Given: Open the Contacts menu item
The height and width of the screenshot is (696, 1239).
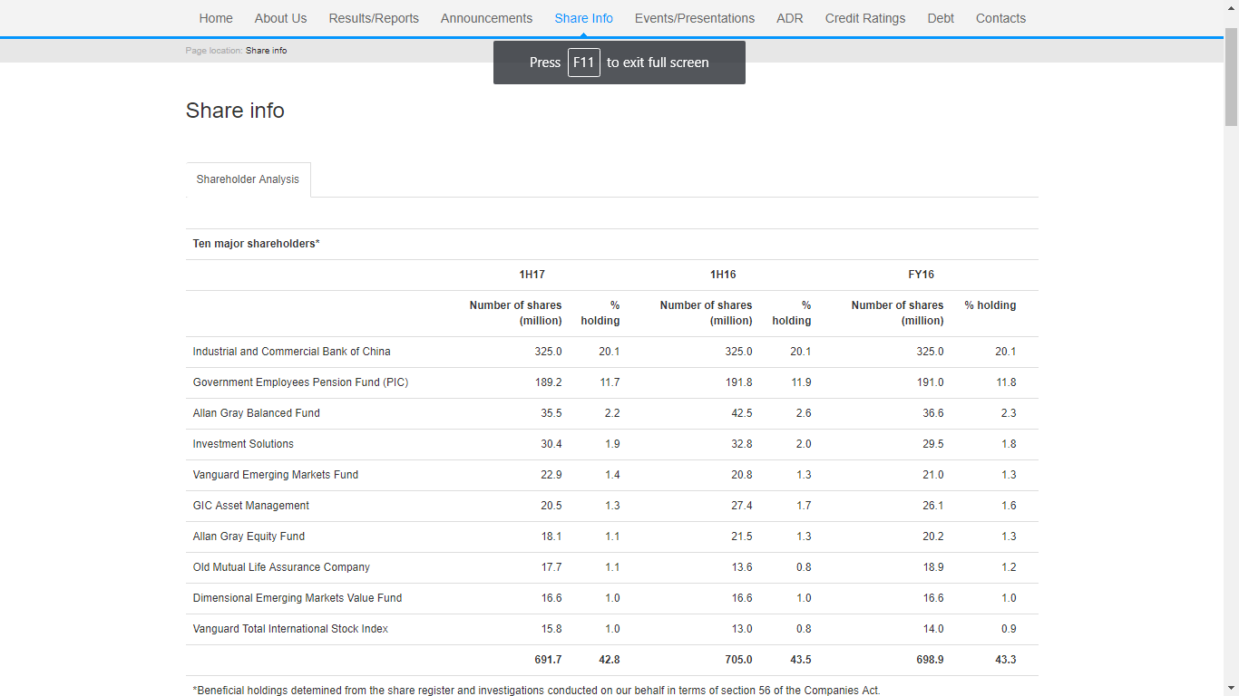Looking at the screenshot, I should 1000,18.
